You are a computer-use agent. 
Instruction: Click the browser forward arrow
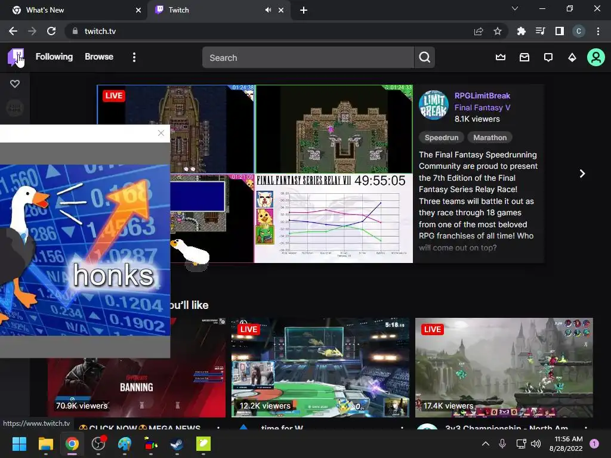(x=32, y=31)
